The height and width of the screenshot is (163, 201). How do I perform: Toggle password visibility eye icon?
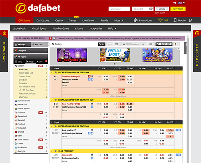click(x=151, y=9)
